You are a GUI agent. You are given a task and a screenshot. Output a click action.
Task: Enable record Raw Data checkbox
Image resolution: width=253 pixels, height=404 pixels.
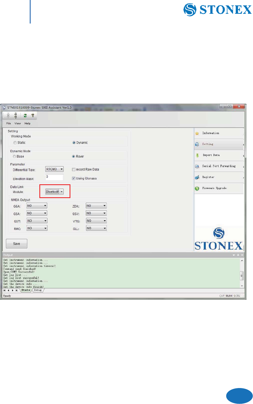(x=74, y=169)
